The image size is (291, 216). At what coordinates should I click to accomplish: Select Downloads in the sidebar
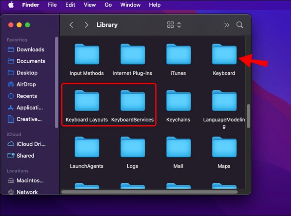coord(30,50)
